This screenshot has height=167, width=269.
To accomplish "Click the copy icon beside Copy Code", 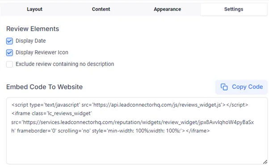I will pos(224,87).
